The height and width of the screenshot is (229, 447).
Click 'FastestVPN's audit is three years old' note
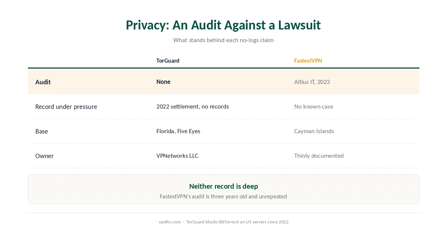tap(223, 196)
